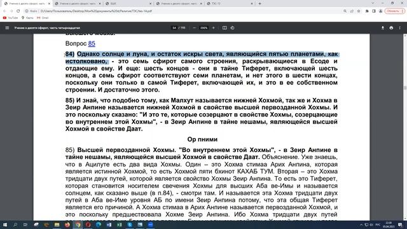This screenshot has width=407, height=229.
Task: Open a new browser tab
Action: (x=259, y=4)
